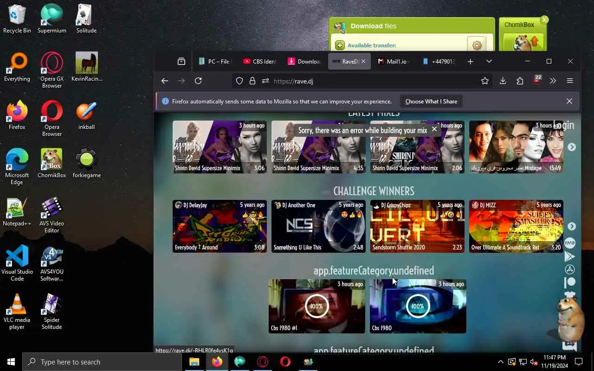594x371 pixels.
Task: Open DJ MIZZ Over Ultimate A Soundtrack Rat
Action: [x=516, y=226]
